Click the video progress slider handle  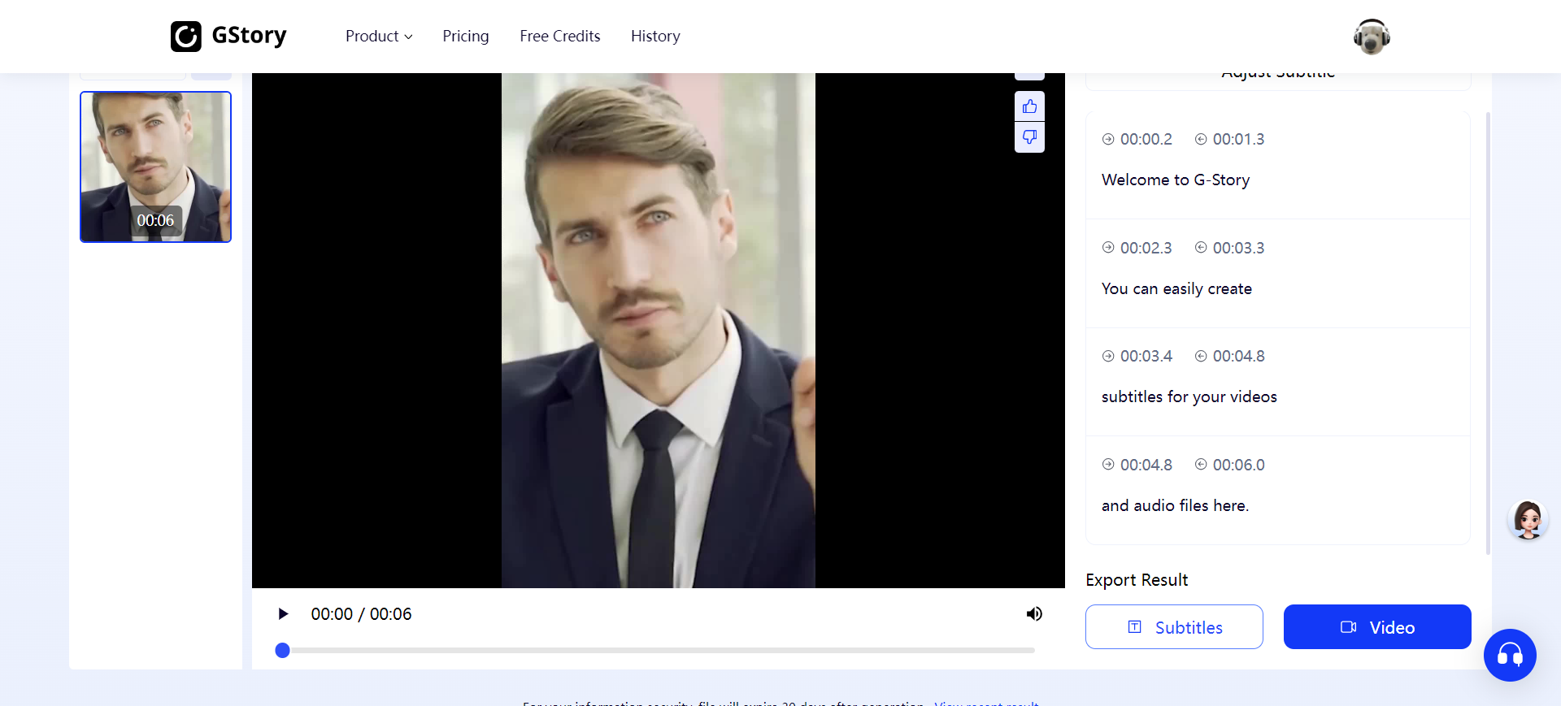point(282,650)
